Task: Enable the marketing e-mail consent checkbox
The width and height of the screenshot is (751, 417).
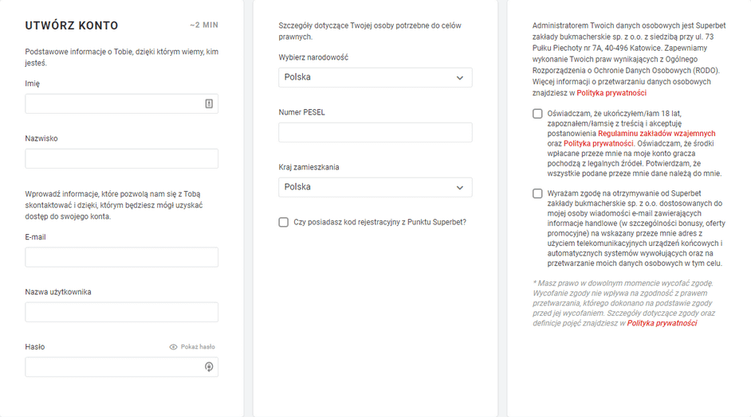Action: pos(537,193)
